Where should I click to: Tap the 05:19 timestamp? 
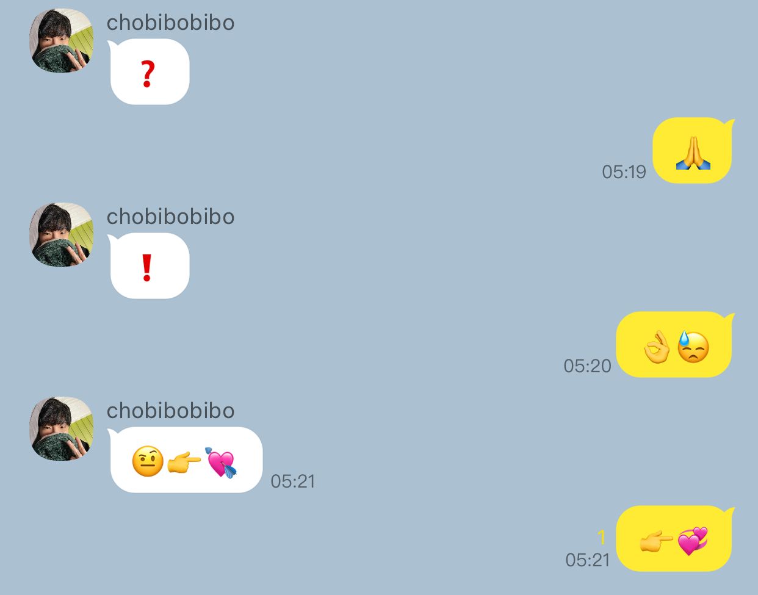(x=624, y=172)
